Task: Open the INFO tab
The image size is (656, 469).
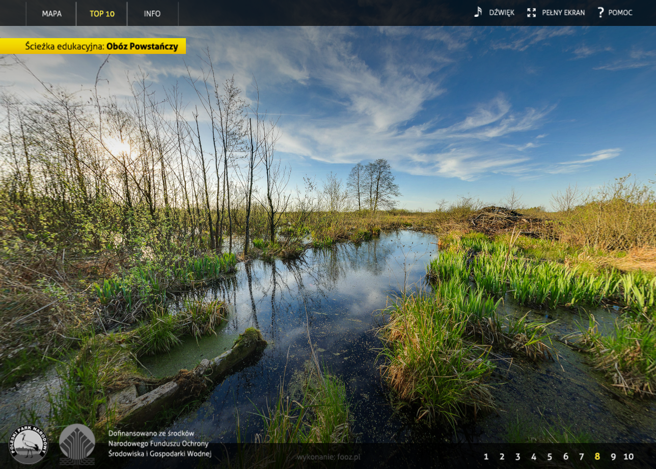Action: pos(152,14)
